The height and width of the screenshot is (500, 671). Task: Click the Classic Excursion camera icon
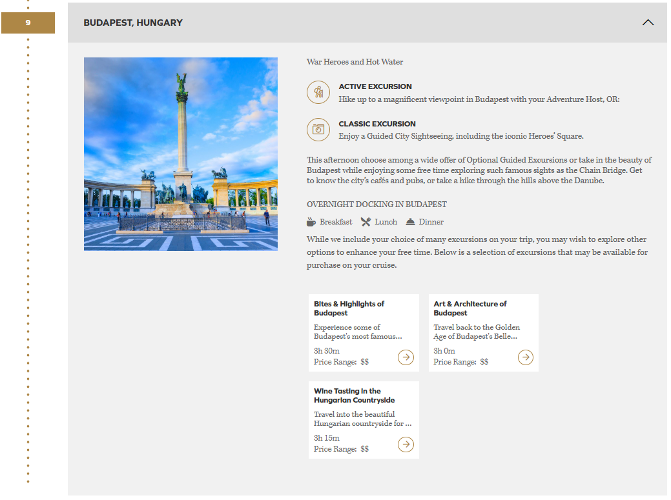pyautogui.click(x=318, y=130)
